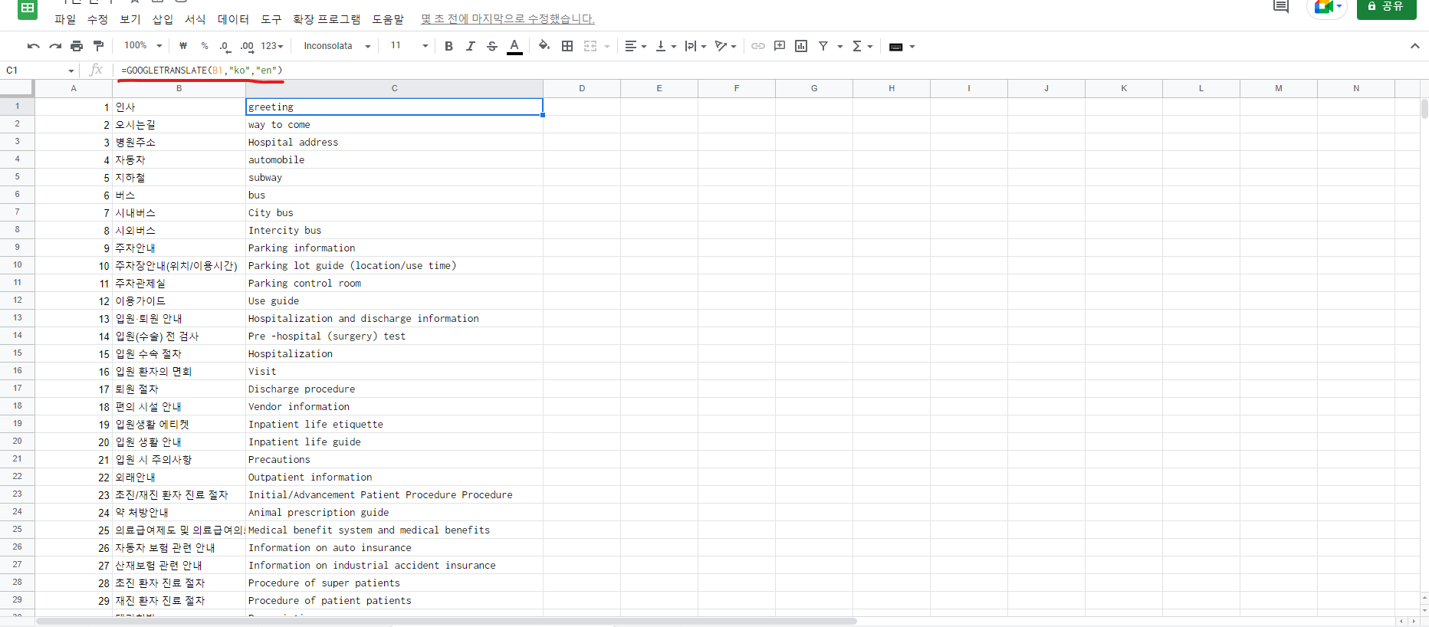
Task: Select cell containing 'Hospital address'
Action: click(x=394, y=142)
